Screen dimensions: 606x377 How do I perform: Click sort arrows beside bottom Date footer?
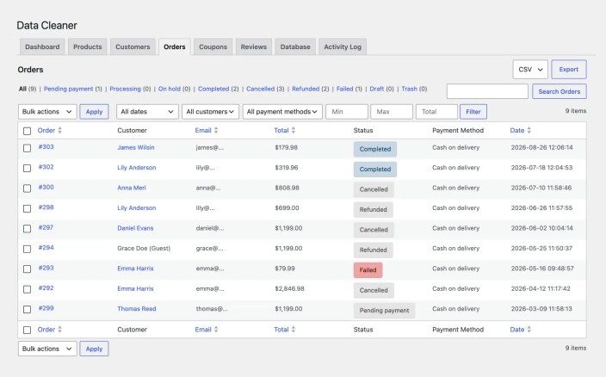point(529,330)
